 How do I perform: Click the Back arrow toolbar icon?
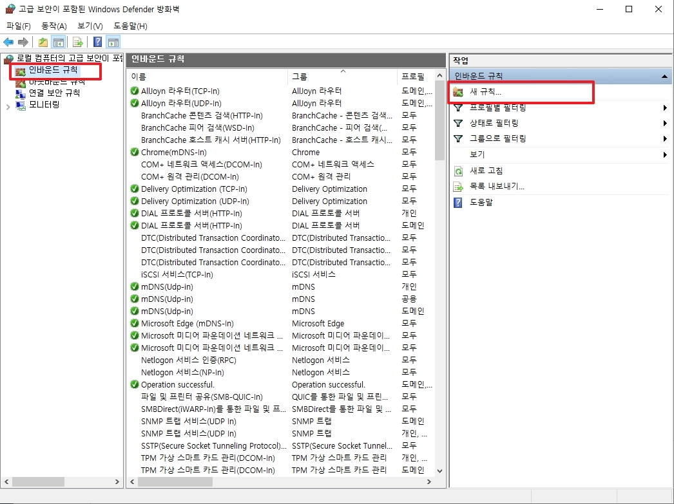[8, 42]
